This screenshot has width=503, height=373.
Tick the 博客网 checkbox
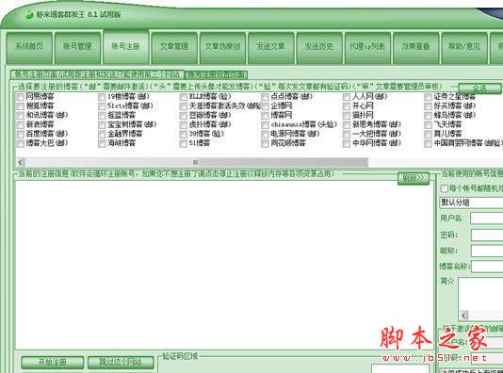(265, 116)
